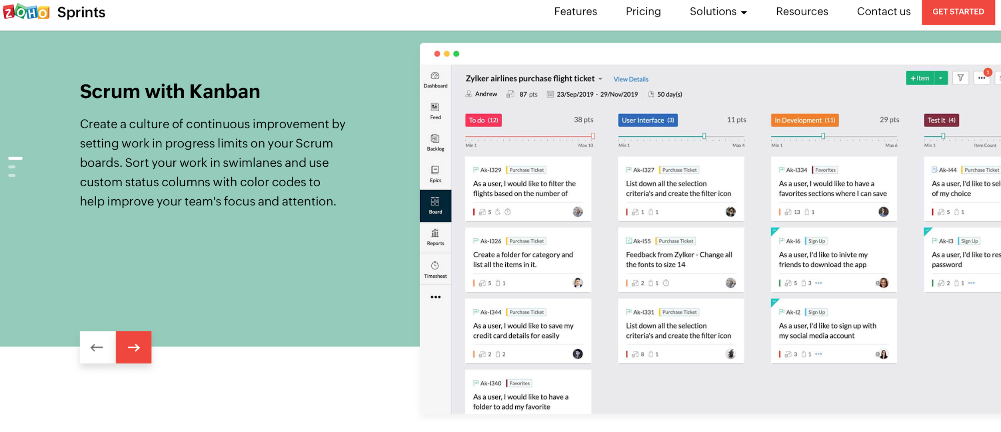Open the Pricing page

(643, 12)
